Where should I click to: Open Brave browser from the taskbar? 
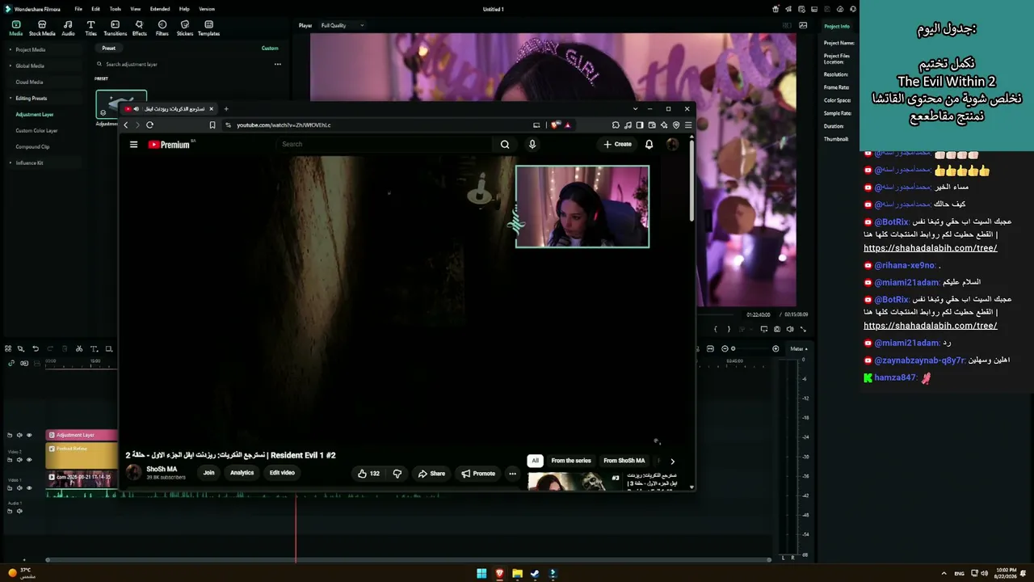(499, 573)
